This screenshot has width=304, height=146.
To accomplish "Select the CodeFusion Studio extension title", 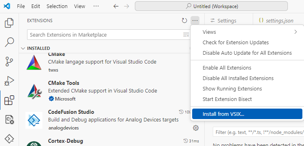I will click(x=71, y=112).
